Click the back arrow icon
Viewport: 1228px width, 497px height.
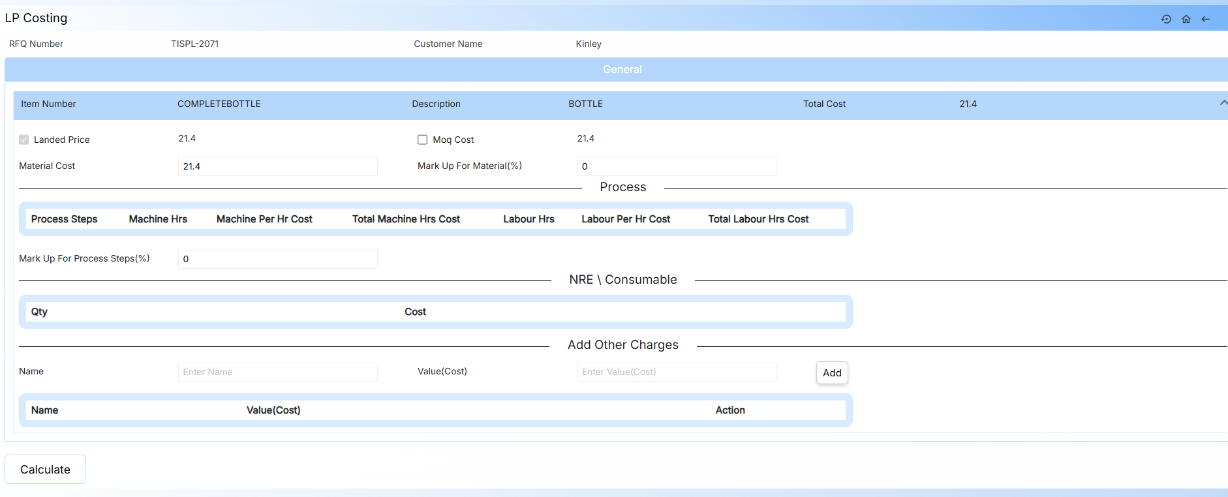coord(1206,19)
